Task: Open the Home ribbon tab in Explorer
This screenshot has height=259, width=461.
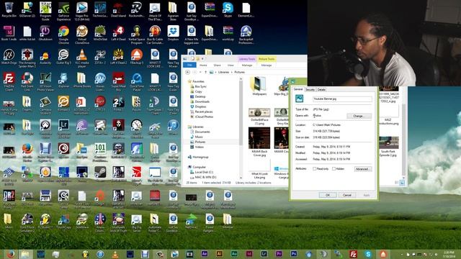Action: [x=203, y=65]
